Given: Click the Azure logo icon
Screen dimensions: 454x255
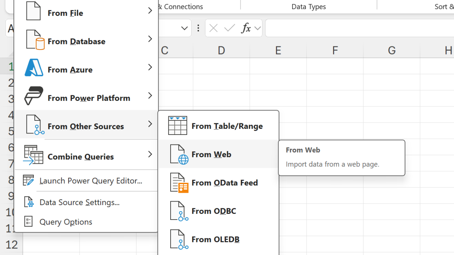Looking at the screenshot, I should coord(34,68).
